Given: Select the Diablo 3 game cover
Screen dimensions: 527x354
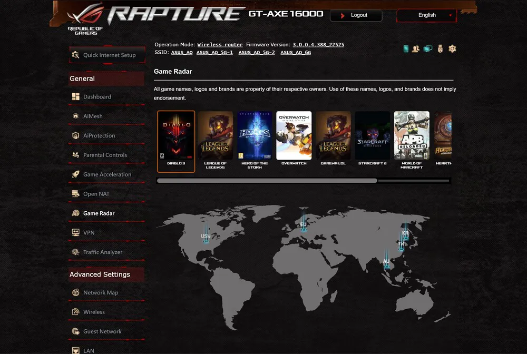Looking at the screenshot, I should (176, 136).
